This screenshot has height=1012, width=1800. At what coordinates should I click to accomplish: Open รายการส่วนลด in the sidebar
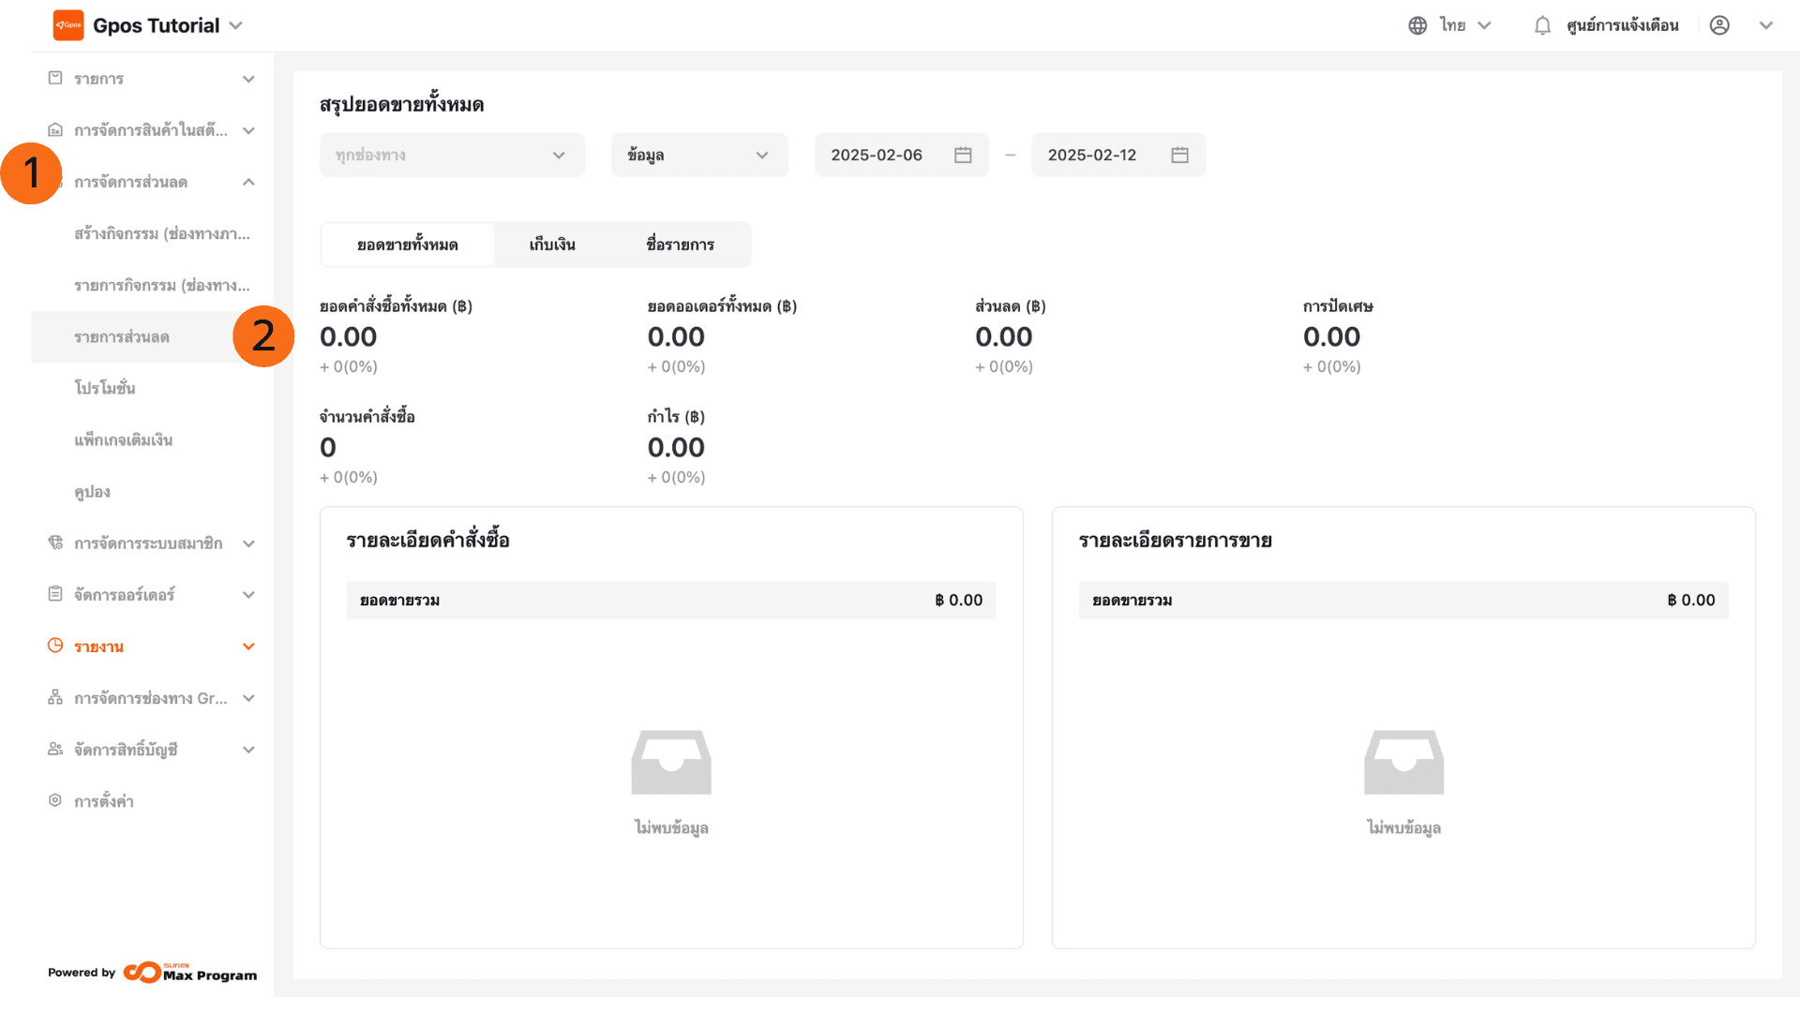[122, 337]
